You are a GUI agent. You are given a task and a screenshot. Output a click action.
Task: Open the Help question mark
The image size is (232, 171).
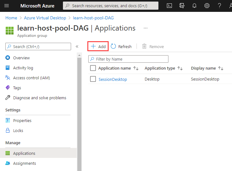pos(219,6)
